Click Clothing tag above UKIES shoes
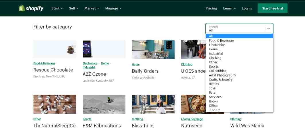 tap(187, 65)
